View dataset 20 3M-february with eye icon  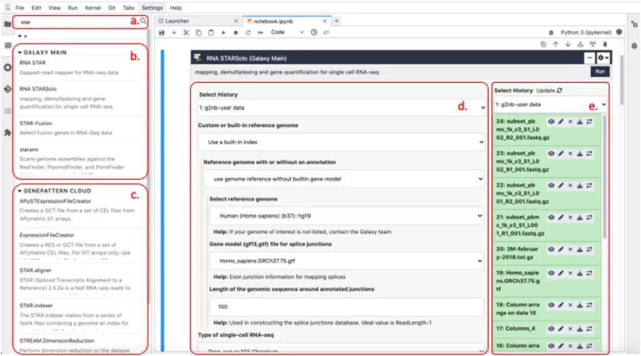[x=551, y=249]
